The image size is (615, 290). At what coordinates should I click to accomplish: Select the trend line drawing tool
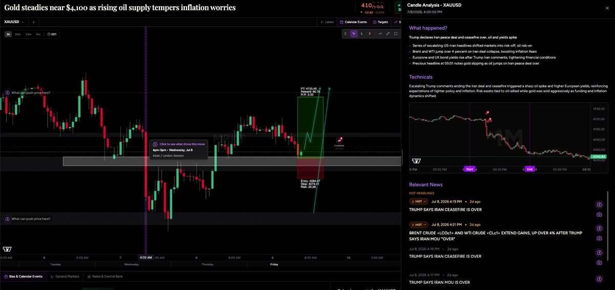(x=380, y=34)
